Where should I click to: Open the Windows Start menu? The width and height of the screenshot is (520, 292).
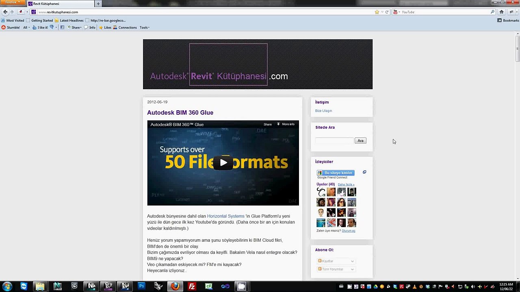tap(7, 286)
